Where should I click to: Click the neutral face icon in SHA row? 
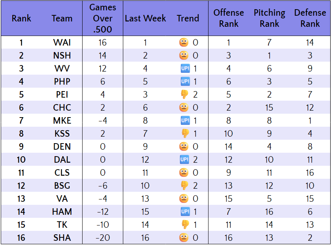[184, 238]
